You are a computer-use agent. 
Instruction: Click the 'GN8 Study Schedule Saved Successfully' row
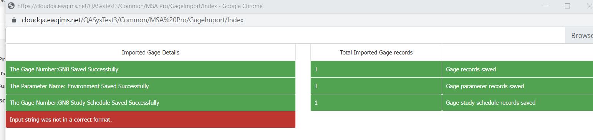tap(151, 103)
